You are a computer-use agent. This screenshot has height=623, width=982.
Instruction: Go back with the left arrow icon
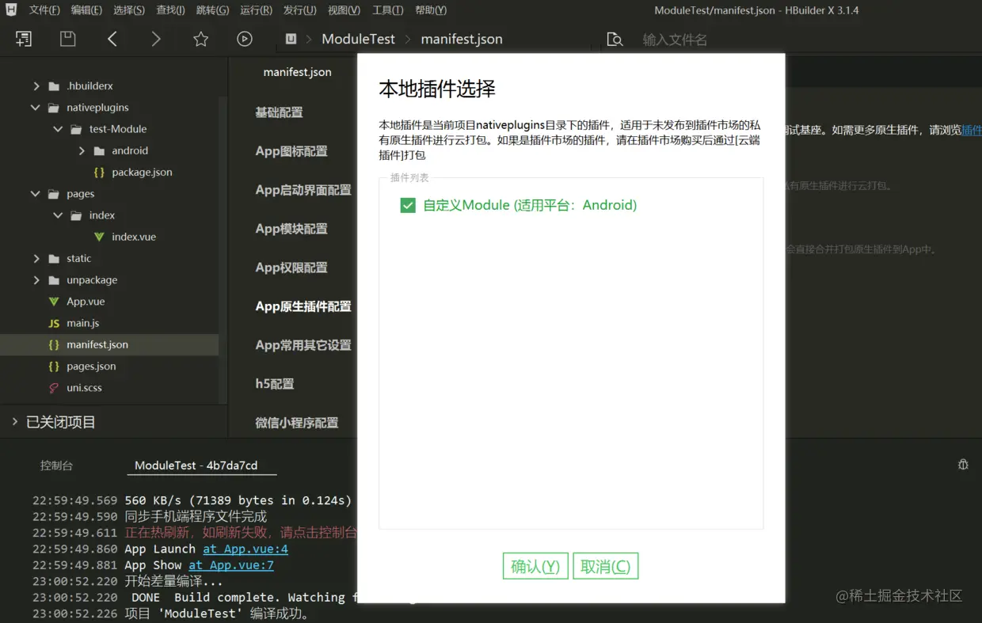click(x=112, y=39)
